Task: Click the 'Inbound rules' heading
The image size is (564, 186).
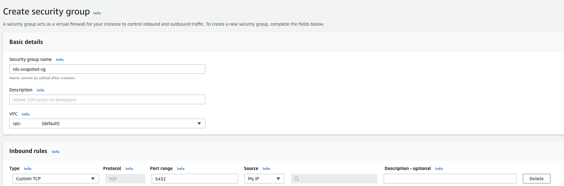Action: 28,151
